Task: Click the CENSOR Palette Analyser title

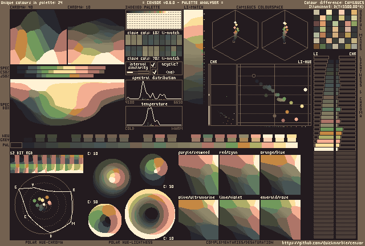Action: [x=182, y=3]
